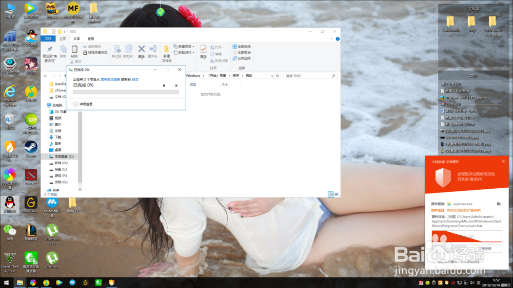Open the img folder in desktop panel
The height and width of the screenshot is (288, 513).
click(x=471, y=24)
